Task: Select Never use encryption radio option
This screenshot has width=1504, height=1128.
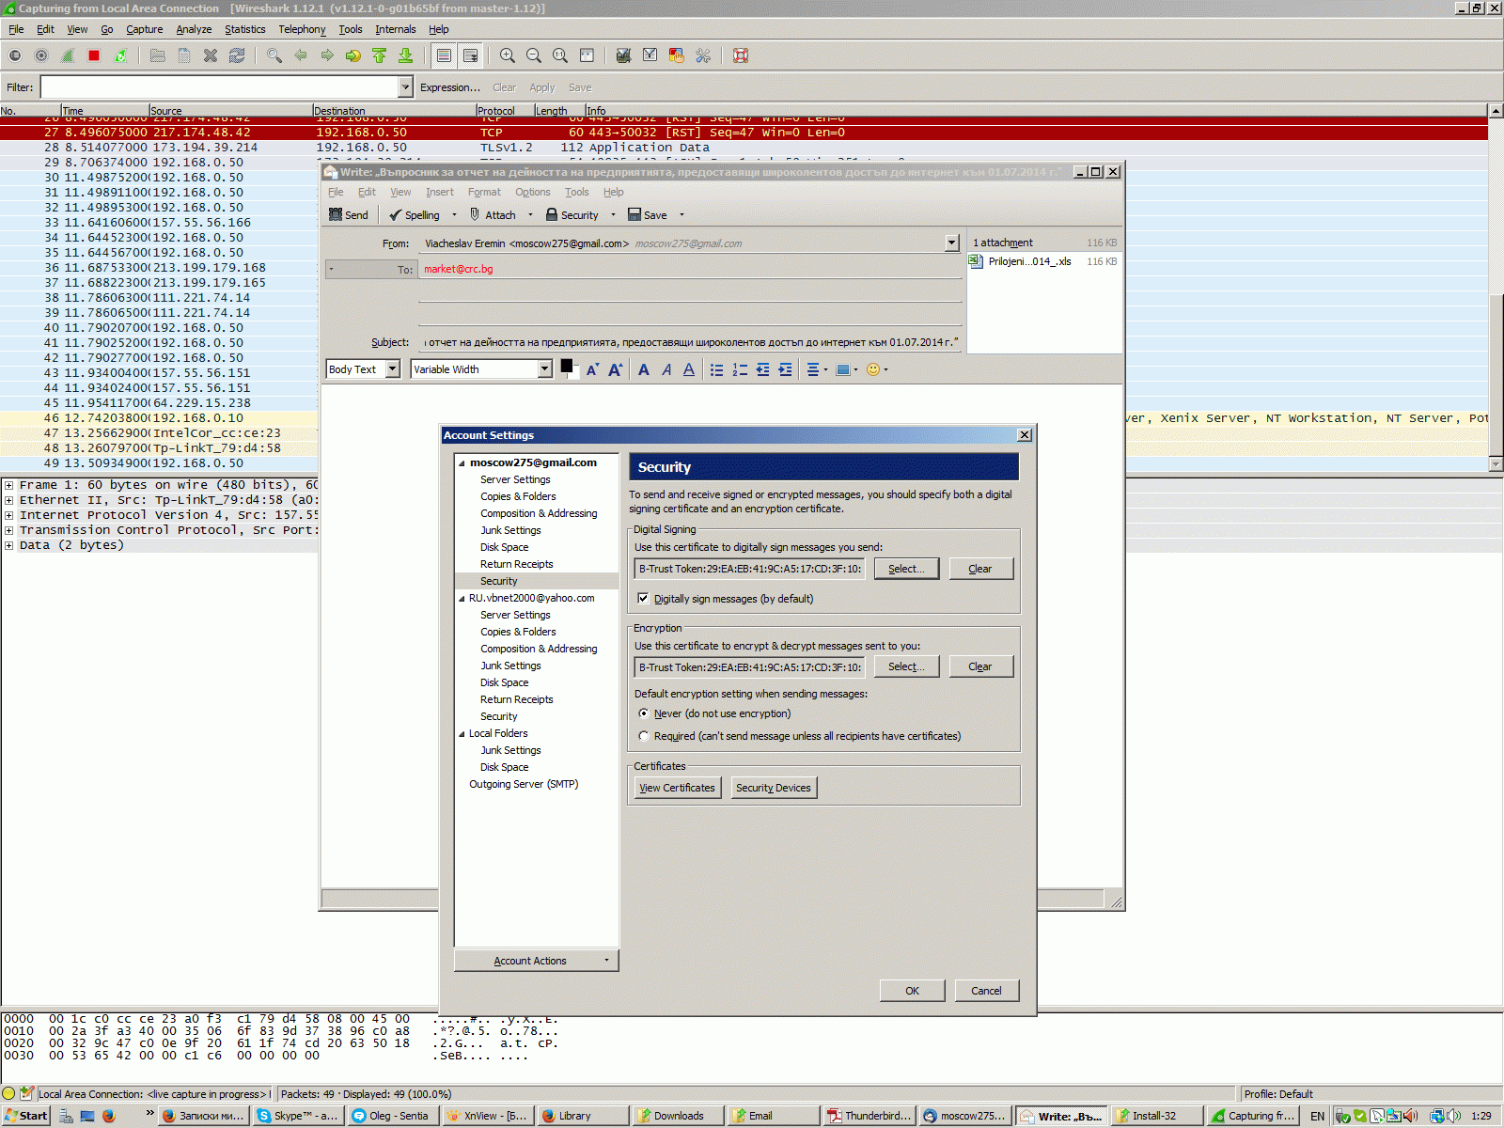Action: 644,713
